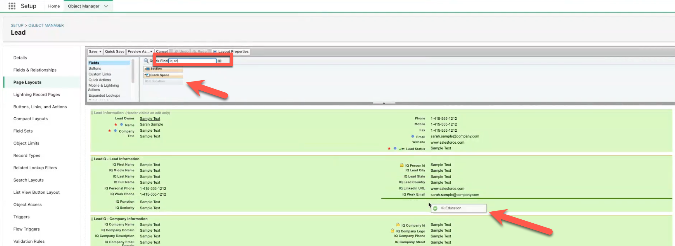Click the Quick Find magnifier icon
Image resolution: width=675 pixels, height=246 pixels.
tap(146, 61)
